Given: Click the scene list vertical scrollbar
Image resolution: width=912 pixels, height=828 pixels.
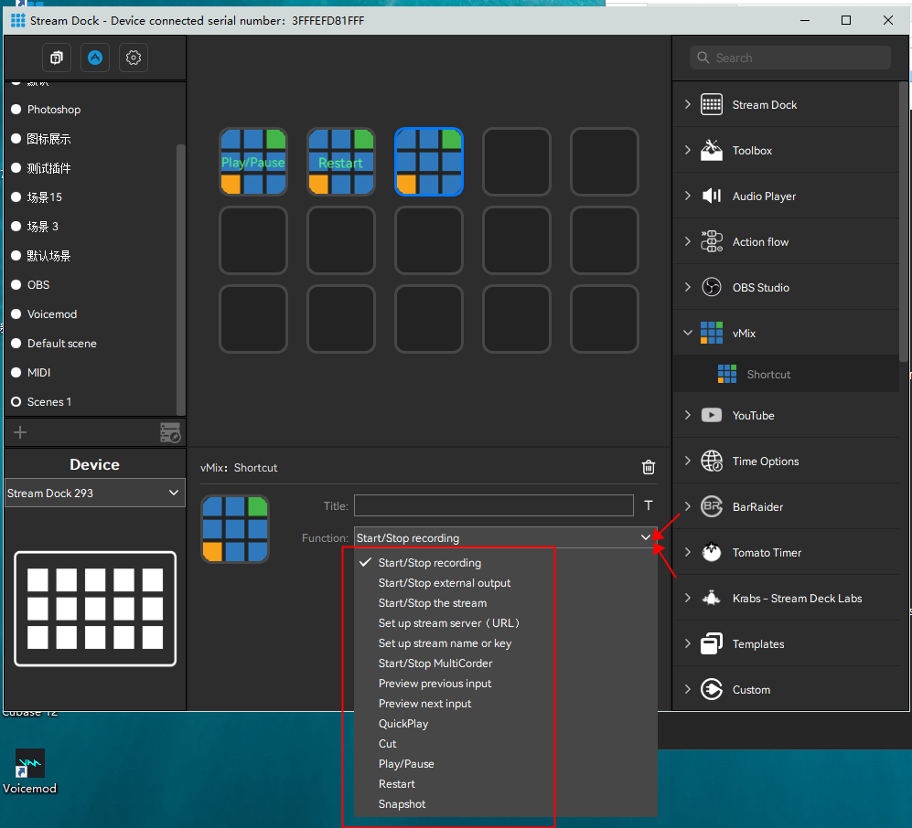Looking at the screenshot, I should (x=180, y=279).
